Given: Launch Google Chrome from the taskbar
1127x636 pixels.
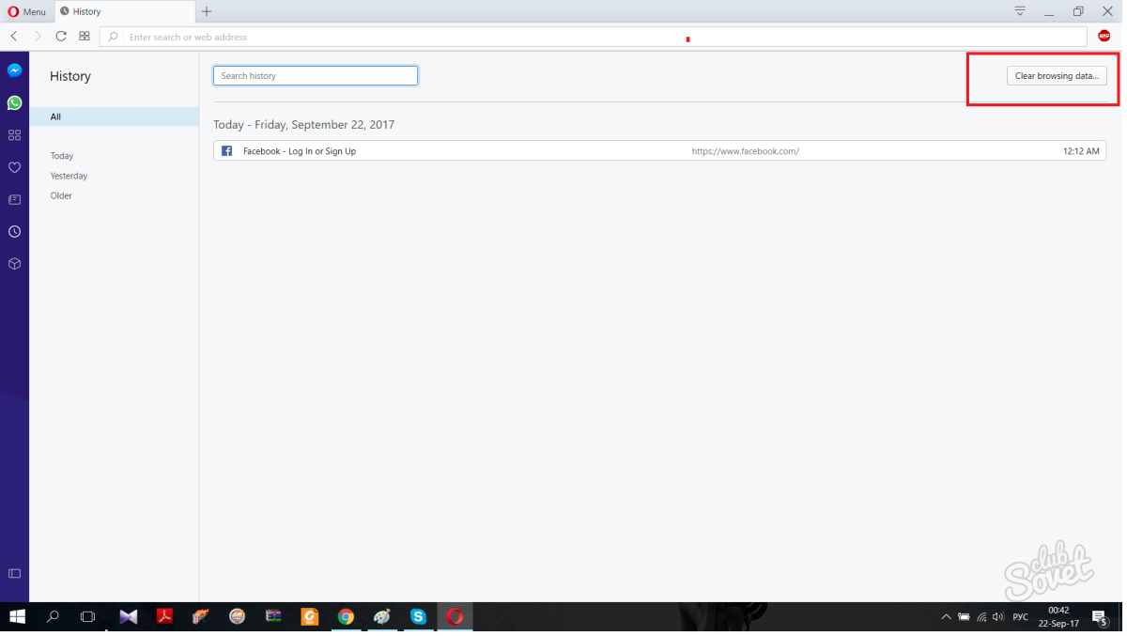Looking at the screenshot, I should coord(346,617).
